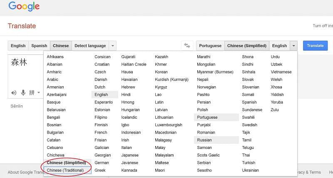Select Zulu from the language list
Viewport: 333px width, 178px height.
click(x=275, y=110)
